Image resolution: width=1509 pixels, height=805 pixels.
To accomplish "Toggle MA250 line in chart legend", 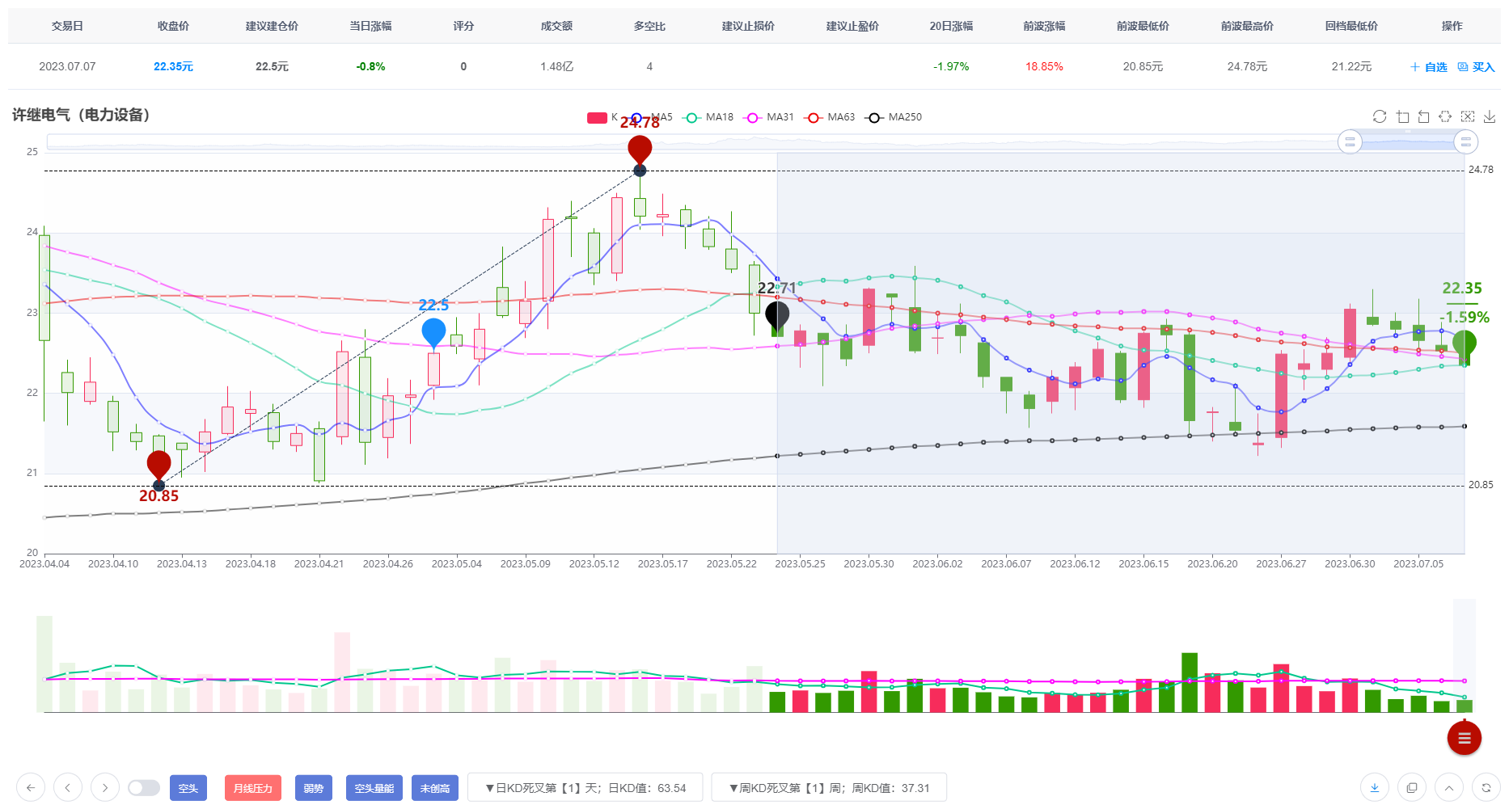I will point(894,117).
